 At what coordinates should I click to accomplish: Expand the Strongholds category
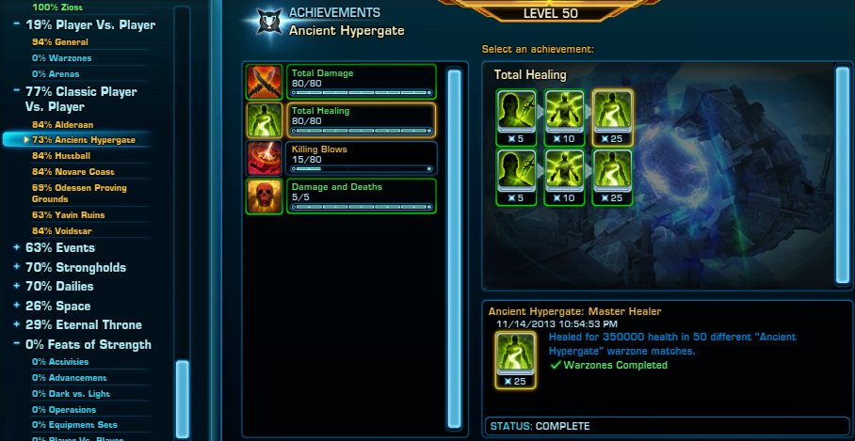(16, 267)
